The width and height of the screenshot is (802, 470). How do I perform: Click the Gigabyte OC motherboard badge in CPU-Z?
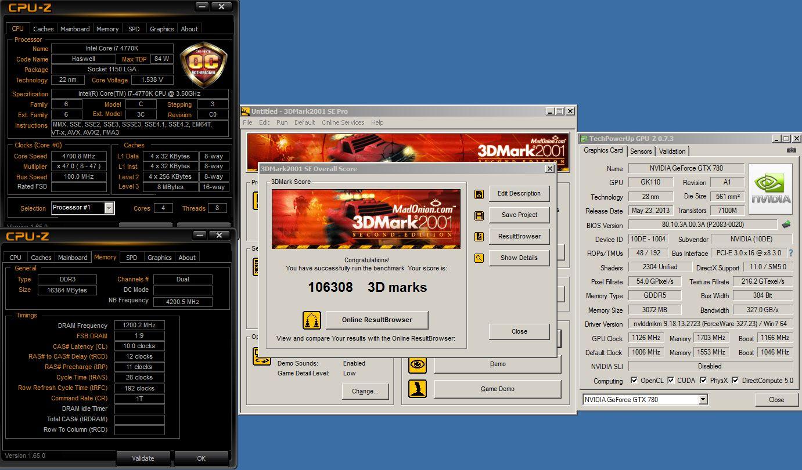[x=203, y=65]
